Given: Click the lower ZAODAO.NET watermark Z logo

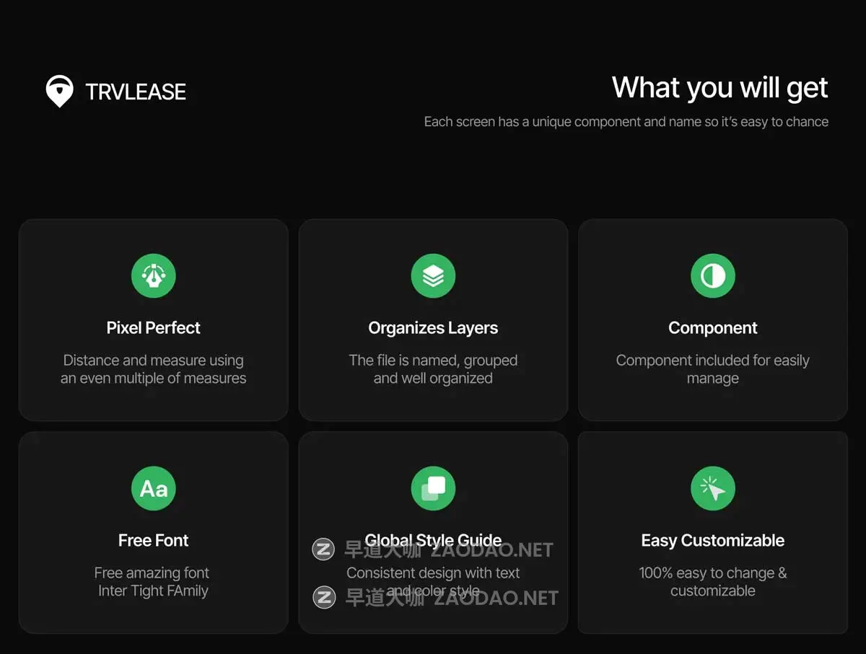Looking at the screenshot, I should [324, 597].
